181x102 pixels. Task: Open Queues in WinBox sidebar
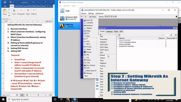pyautogui.click(x=89, y=52)
